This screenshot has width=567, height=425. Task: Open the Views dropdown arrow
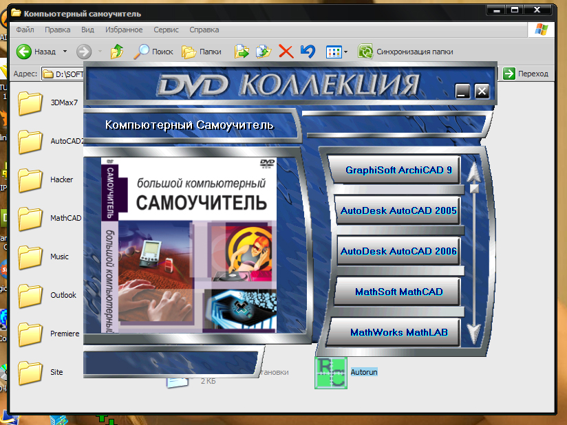point(345,52)
